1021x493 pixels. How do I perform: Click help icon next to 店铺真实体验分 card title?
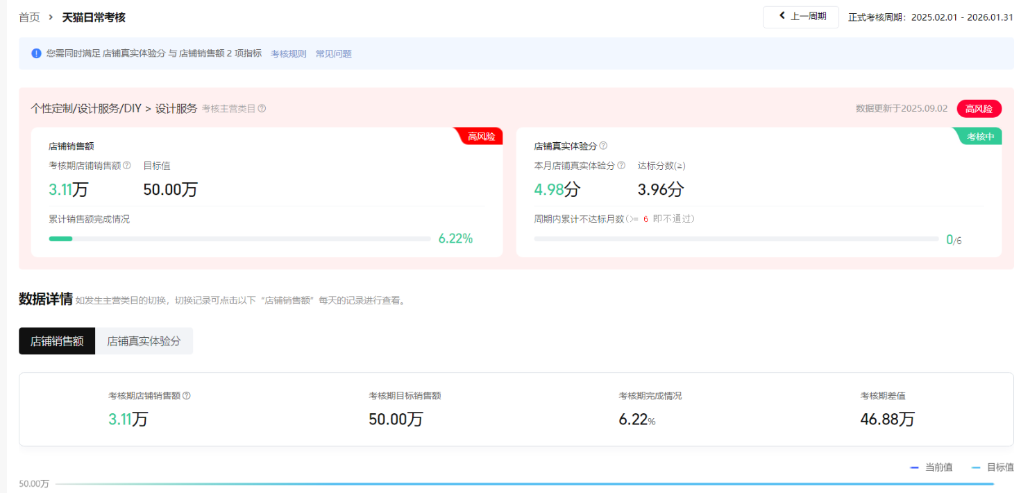[x=603, y=146]
